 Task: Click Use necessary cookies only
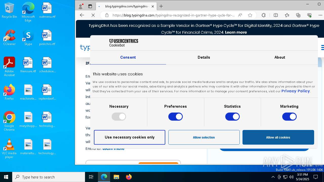click(130, 137)
